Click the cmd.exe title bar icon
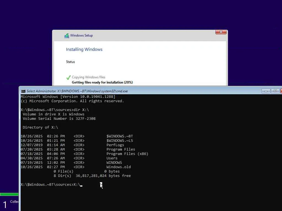The width and height of the screenshot is (282, 211). [23, 91]
